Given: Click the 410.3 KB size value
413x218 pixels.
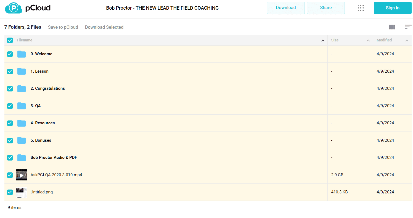Looking at the screenshot, I should 339,192.
